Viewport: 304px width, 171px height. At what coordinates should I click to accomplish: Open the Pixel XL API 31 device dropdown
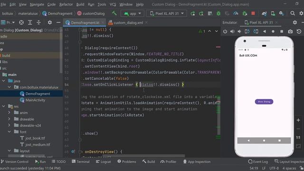click(167, 14)
